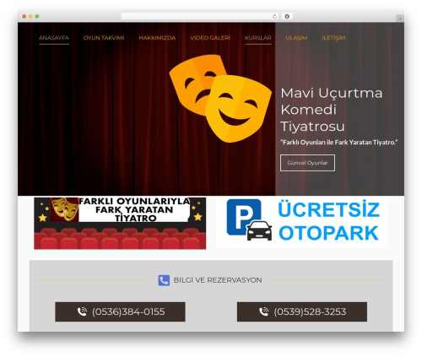Open the Farklı Oyunlarıyla Fark Yaratan Tiyatro banner
Viewport: 422px width, 357px height.
click(x=120, y=223)
